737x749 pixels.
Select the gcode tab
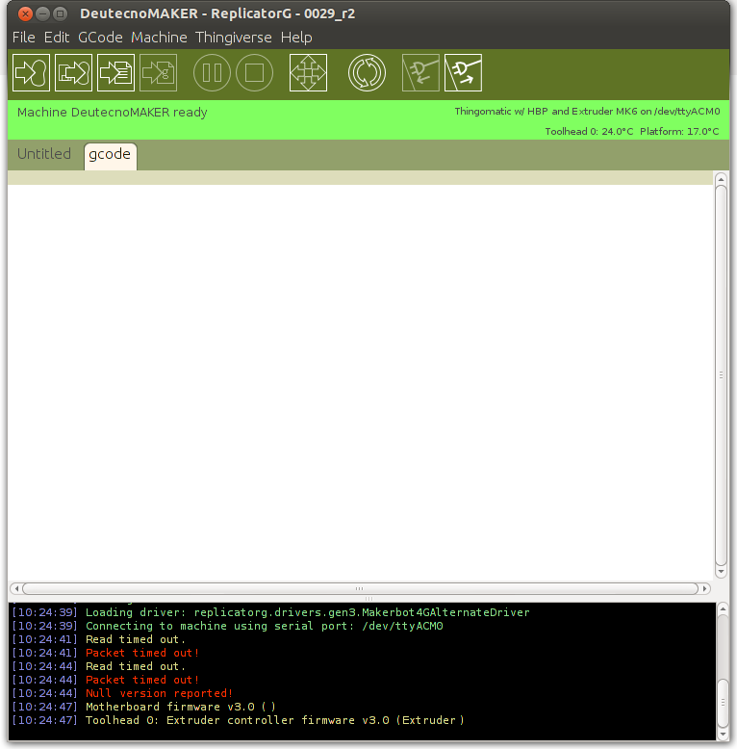(110, 154)
